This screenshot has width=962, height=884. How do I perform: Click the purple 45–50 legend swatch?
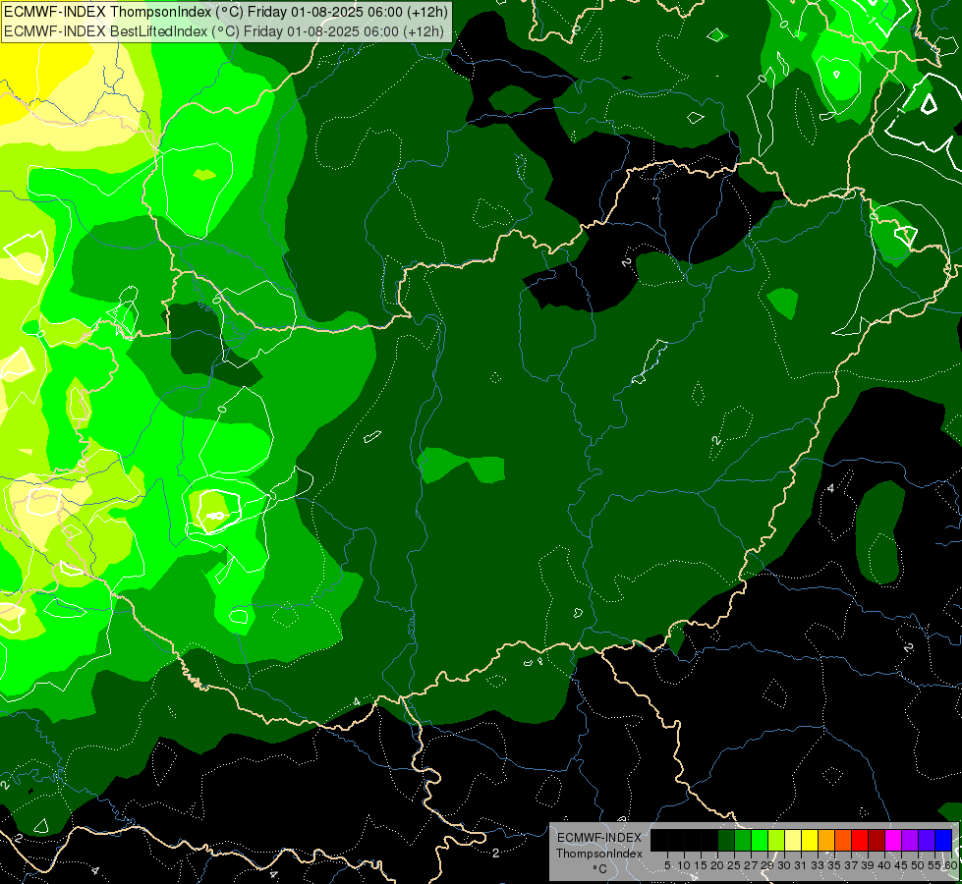coord(910,840)
